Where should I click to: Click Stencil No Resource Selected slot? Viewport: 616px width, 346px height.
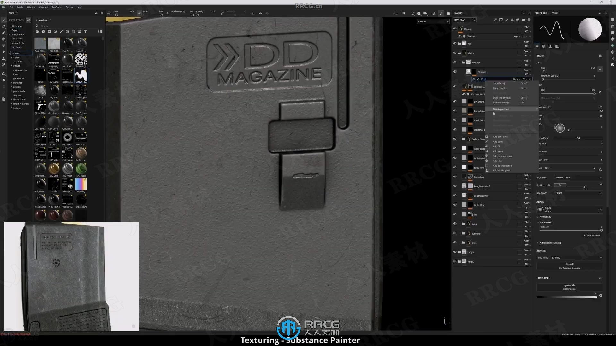coord(569,266)
